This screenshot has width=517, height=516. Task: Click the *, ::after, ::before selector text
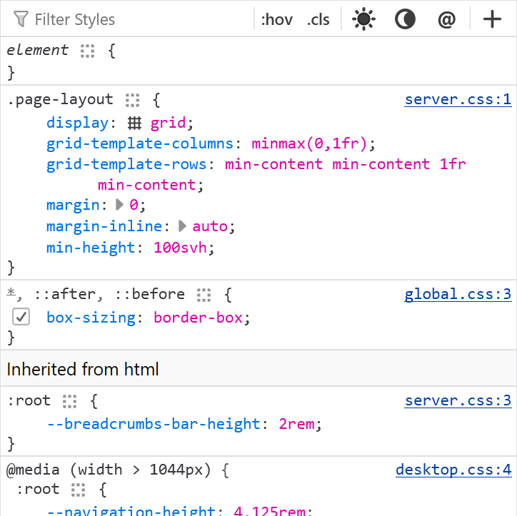96,294
